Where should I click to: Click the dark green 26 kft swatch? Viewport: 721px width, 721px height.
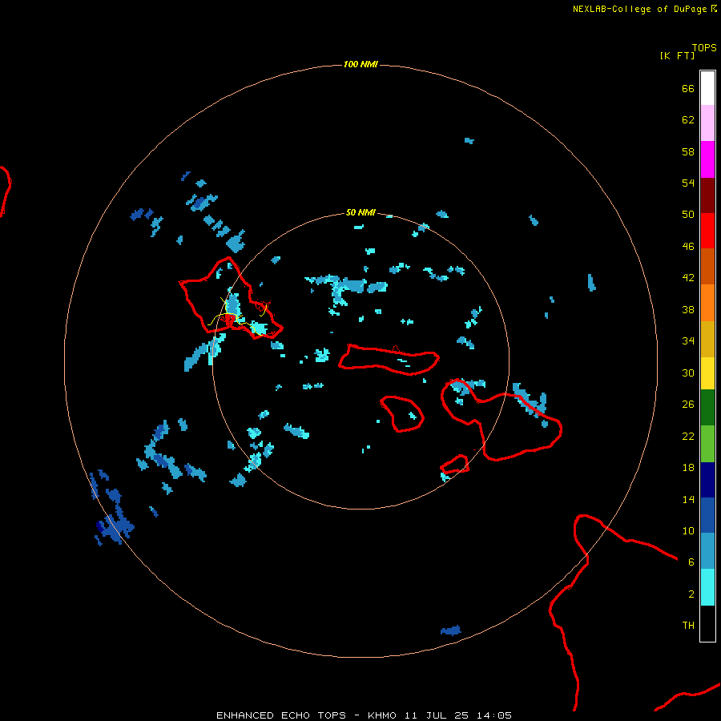coord(707,408)
